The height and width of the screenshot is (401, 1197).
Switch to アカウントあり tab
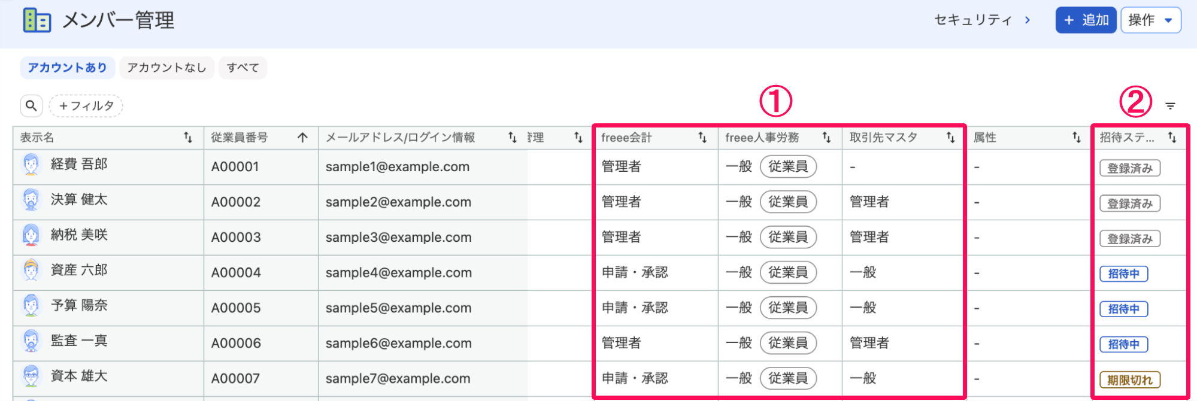coord(68,68)
